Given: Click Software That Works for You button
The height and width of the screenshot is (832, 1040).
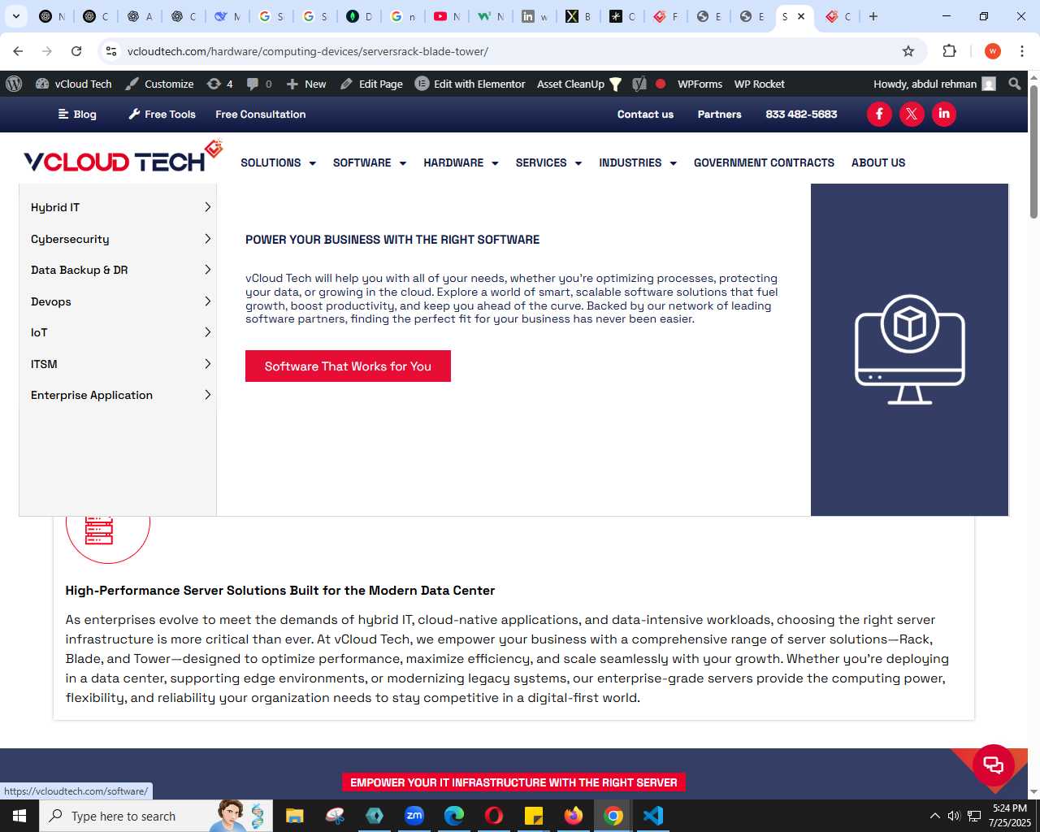Looking at the screenshot, I should click(x=348, y=366).
